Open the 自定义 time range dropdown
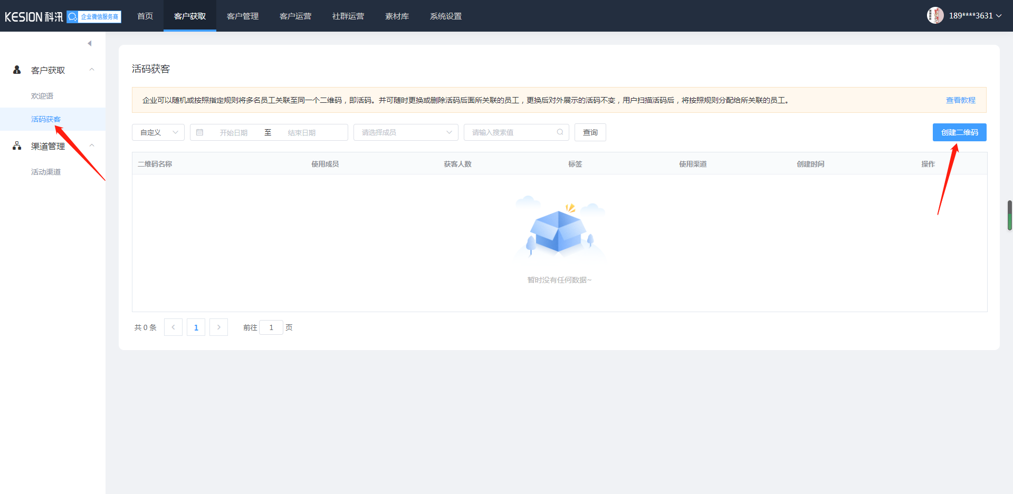Viewport: 1013px width, 494px height. tap(158, 132)
